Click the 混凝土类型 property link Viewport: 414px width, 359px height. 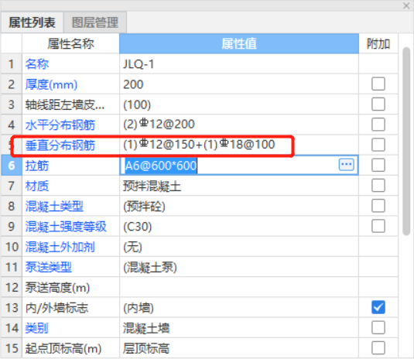click(x=54, y=206)
